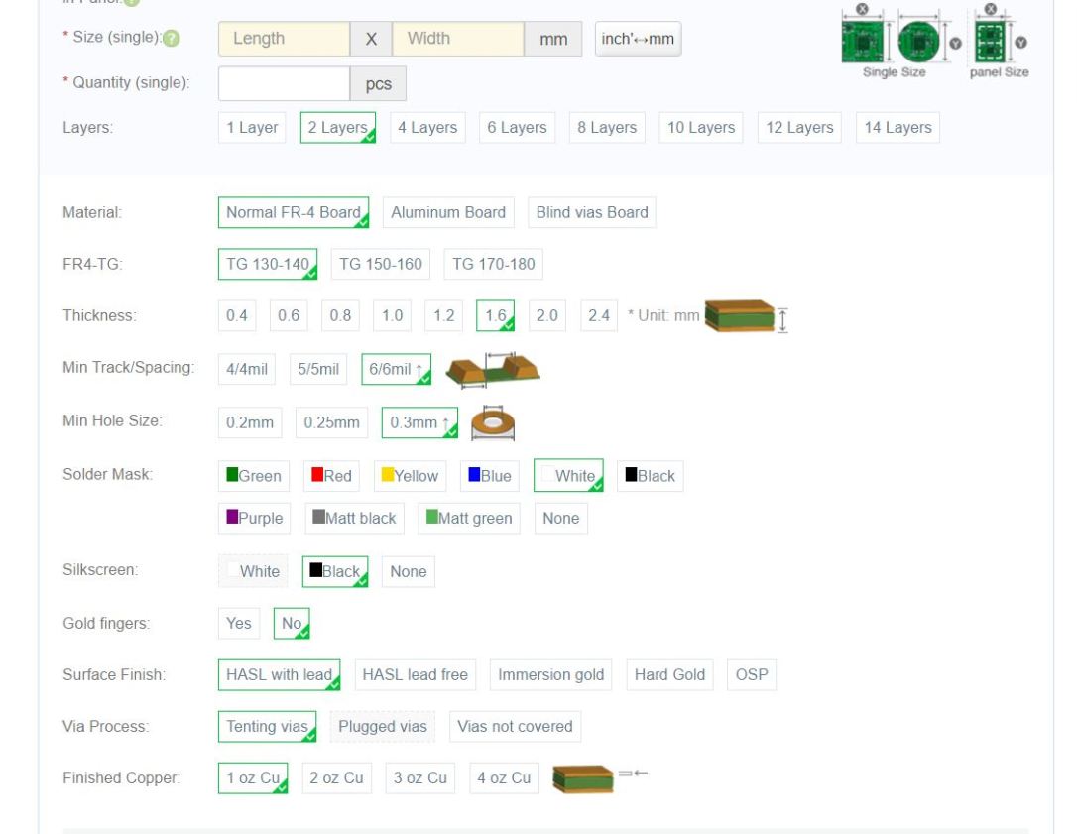This screenshot has width=1077, height=834.
Task: Select Red solder mask color
Action: [331, 476]
